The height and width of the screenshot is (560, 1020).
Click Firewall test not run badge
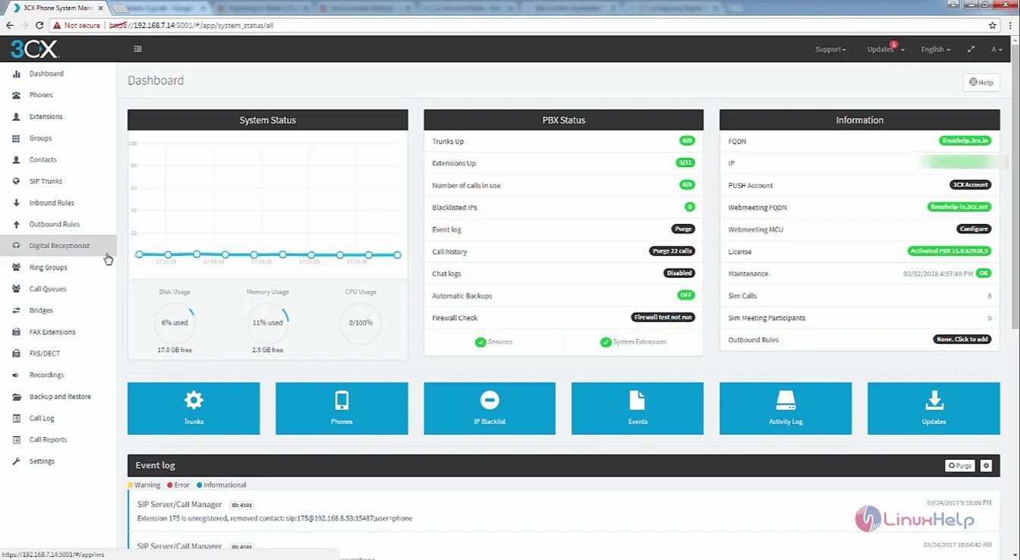point(663,317)
